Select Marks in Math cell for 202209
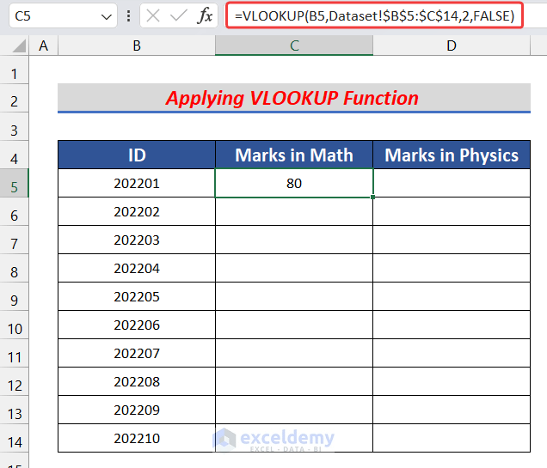Viewport: 547px width, 468px height. (294, 410)
